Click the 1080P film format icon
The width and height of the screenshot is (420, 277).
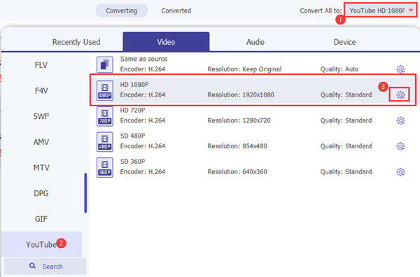pyautogui.click(x=105, y=90)
